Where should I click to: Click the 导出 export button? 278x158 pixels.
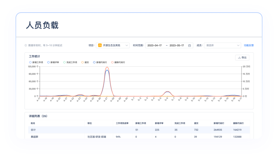(242, 57)
